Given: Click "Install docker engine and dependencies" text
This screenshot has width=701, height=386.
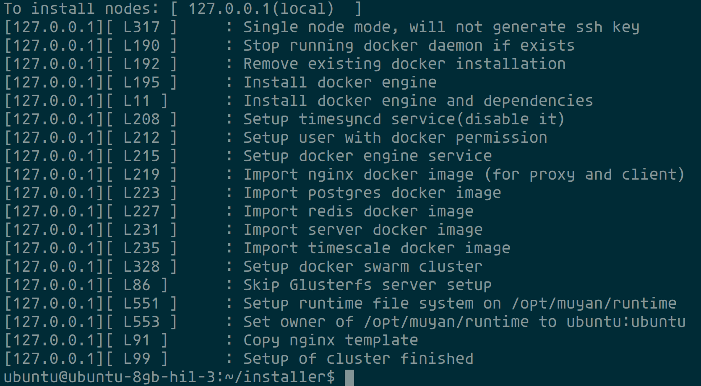Looking at the screenshot, I should pyautogui.click(x=418, y=101).
